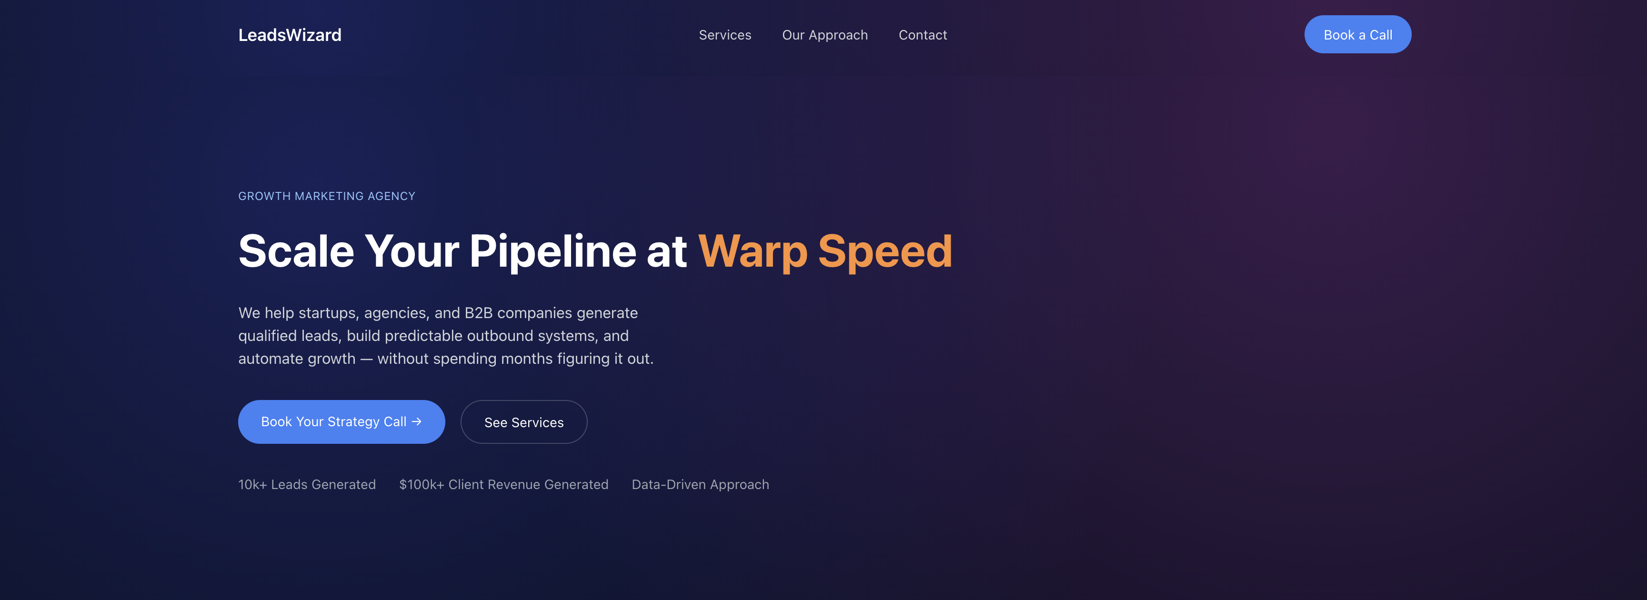1647x600 pixels.
Task: Select $100k+ Client Revenue Generated stat
Action: click(503, 484)
